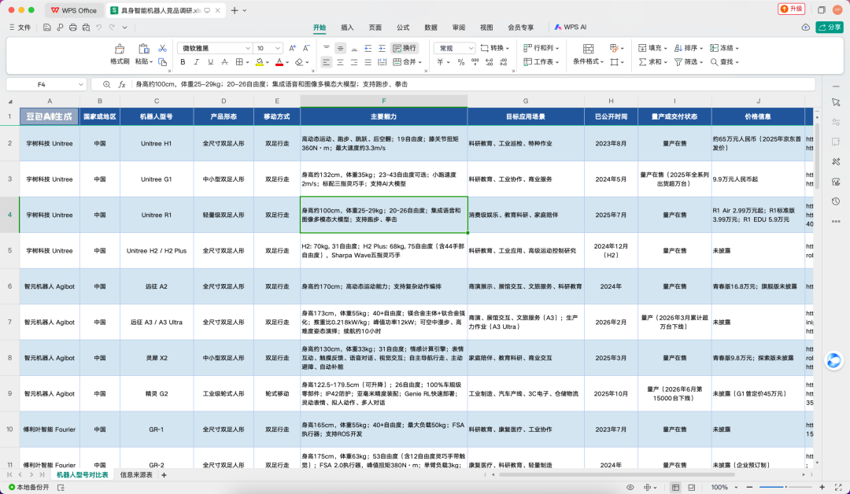
Task: Switch to page layout view icon
Action: (692, 488)
